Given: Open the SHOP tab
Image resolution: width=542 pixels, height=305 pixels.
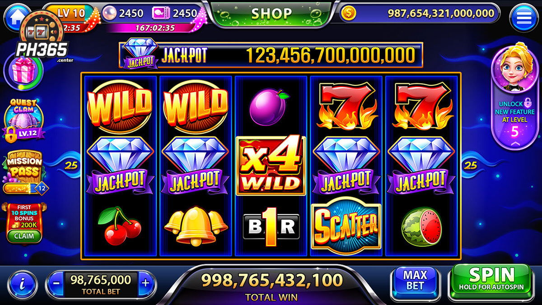Looking at the screenshot, I should (272, 14).
